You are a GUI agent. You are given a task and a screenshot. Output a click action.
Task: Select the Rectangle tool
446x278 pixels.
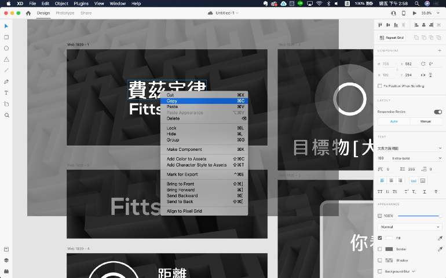6,37
